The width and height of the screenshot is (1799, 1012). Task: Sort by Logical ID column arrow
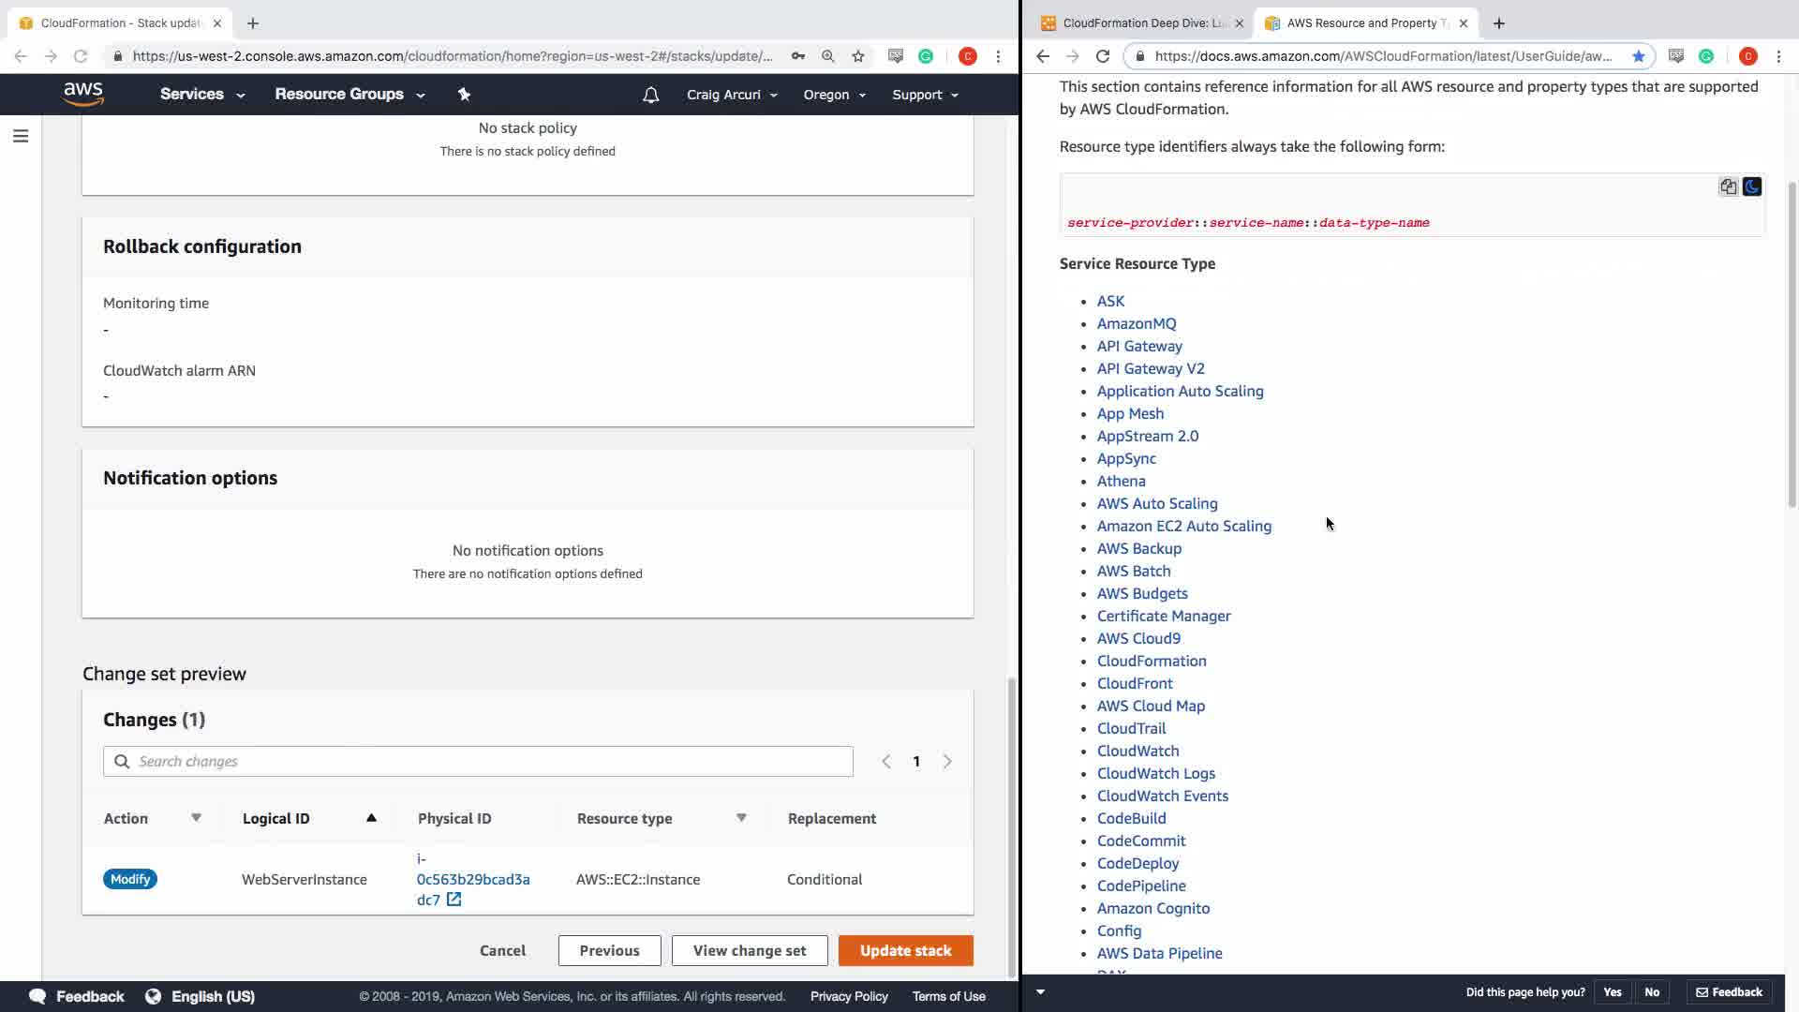371,818
